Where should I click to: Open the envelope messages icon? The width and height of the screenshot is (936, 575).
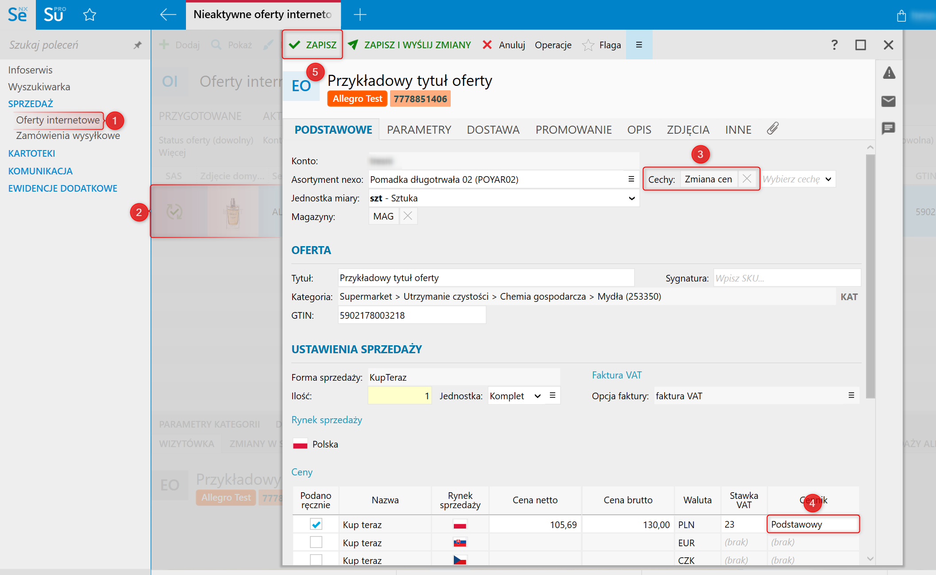(x=889, y=101)
